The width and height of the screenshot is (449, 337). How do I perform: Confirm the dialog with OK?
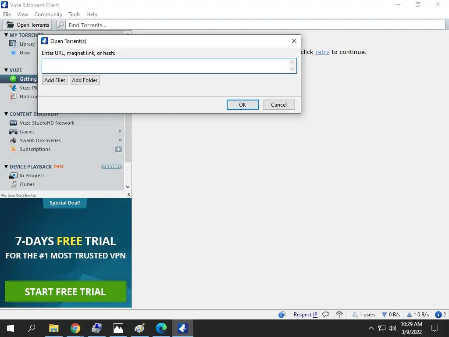click(242, 104)
